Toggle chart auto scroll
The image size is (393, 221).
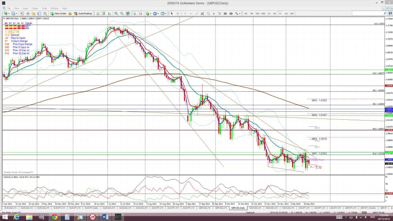coord(135,13)
